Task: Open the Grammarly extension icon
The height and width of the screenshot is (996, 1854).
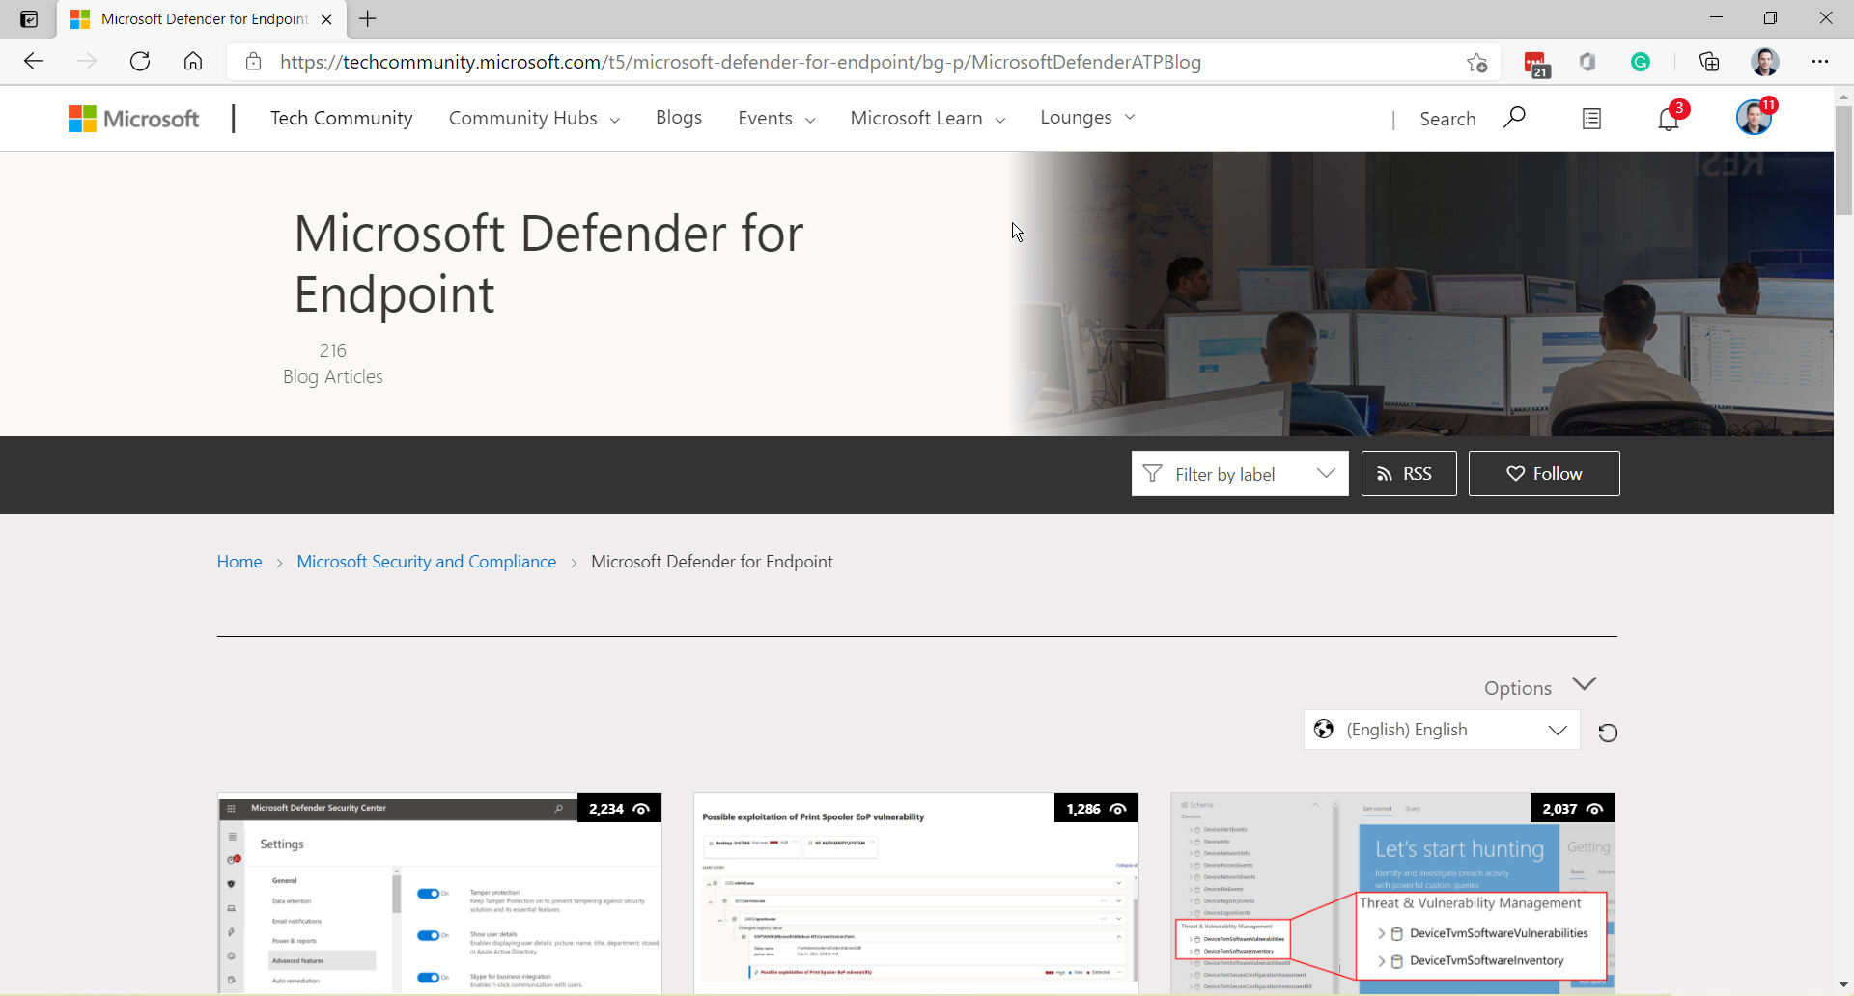Action: [1641, 62]
